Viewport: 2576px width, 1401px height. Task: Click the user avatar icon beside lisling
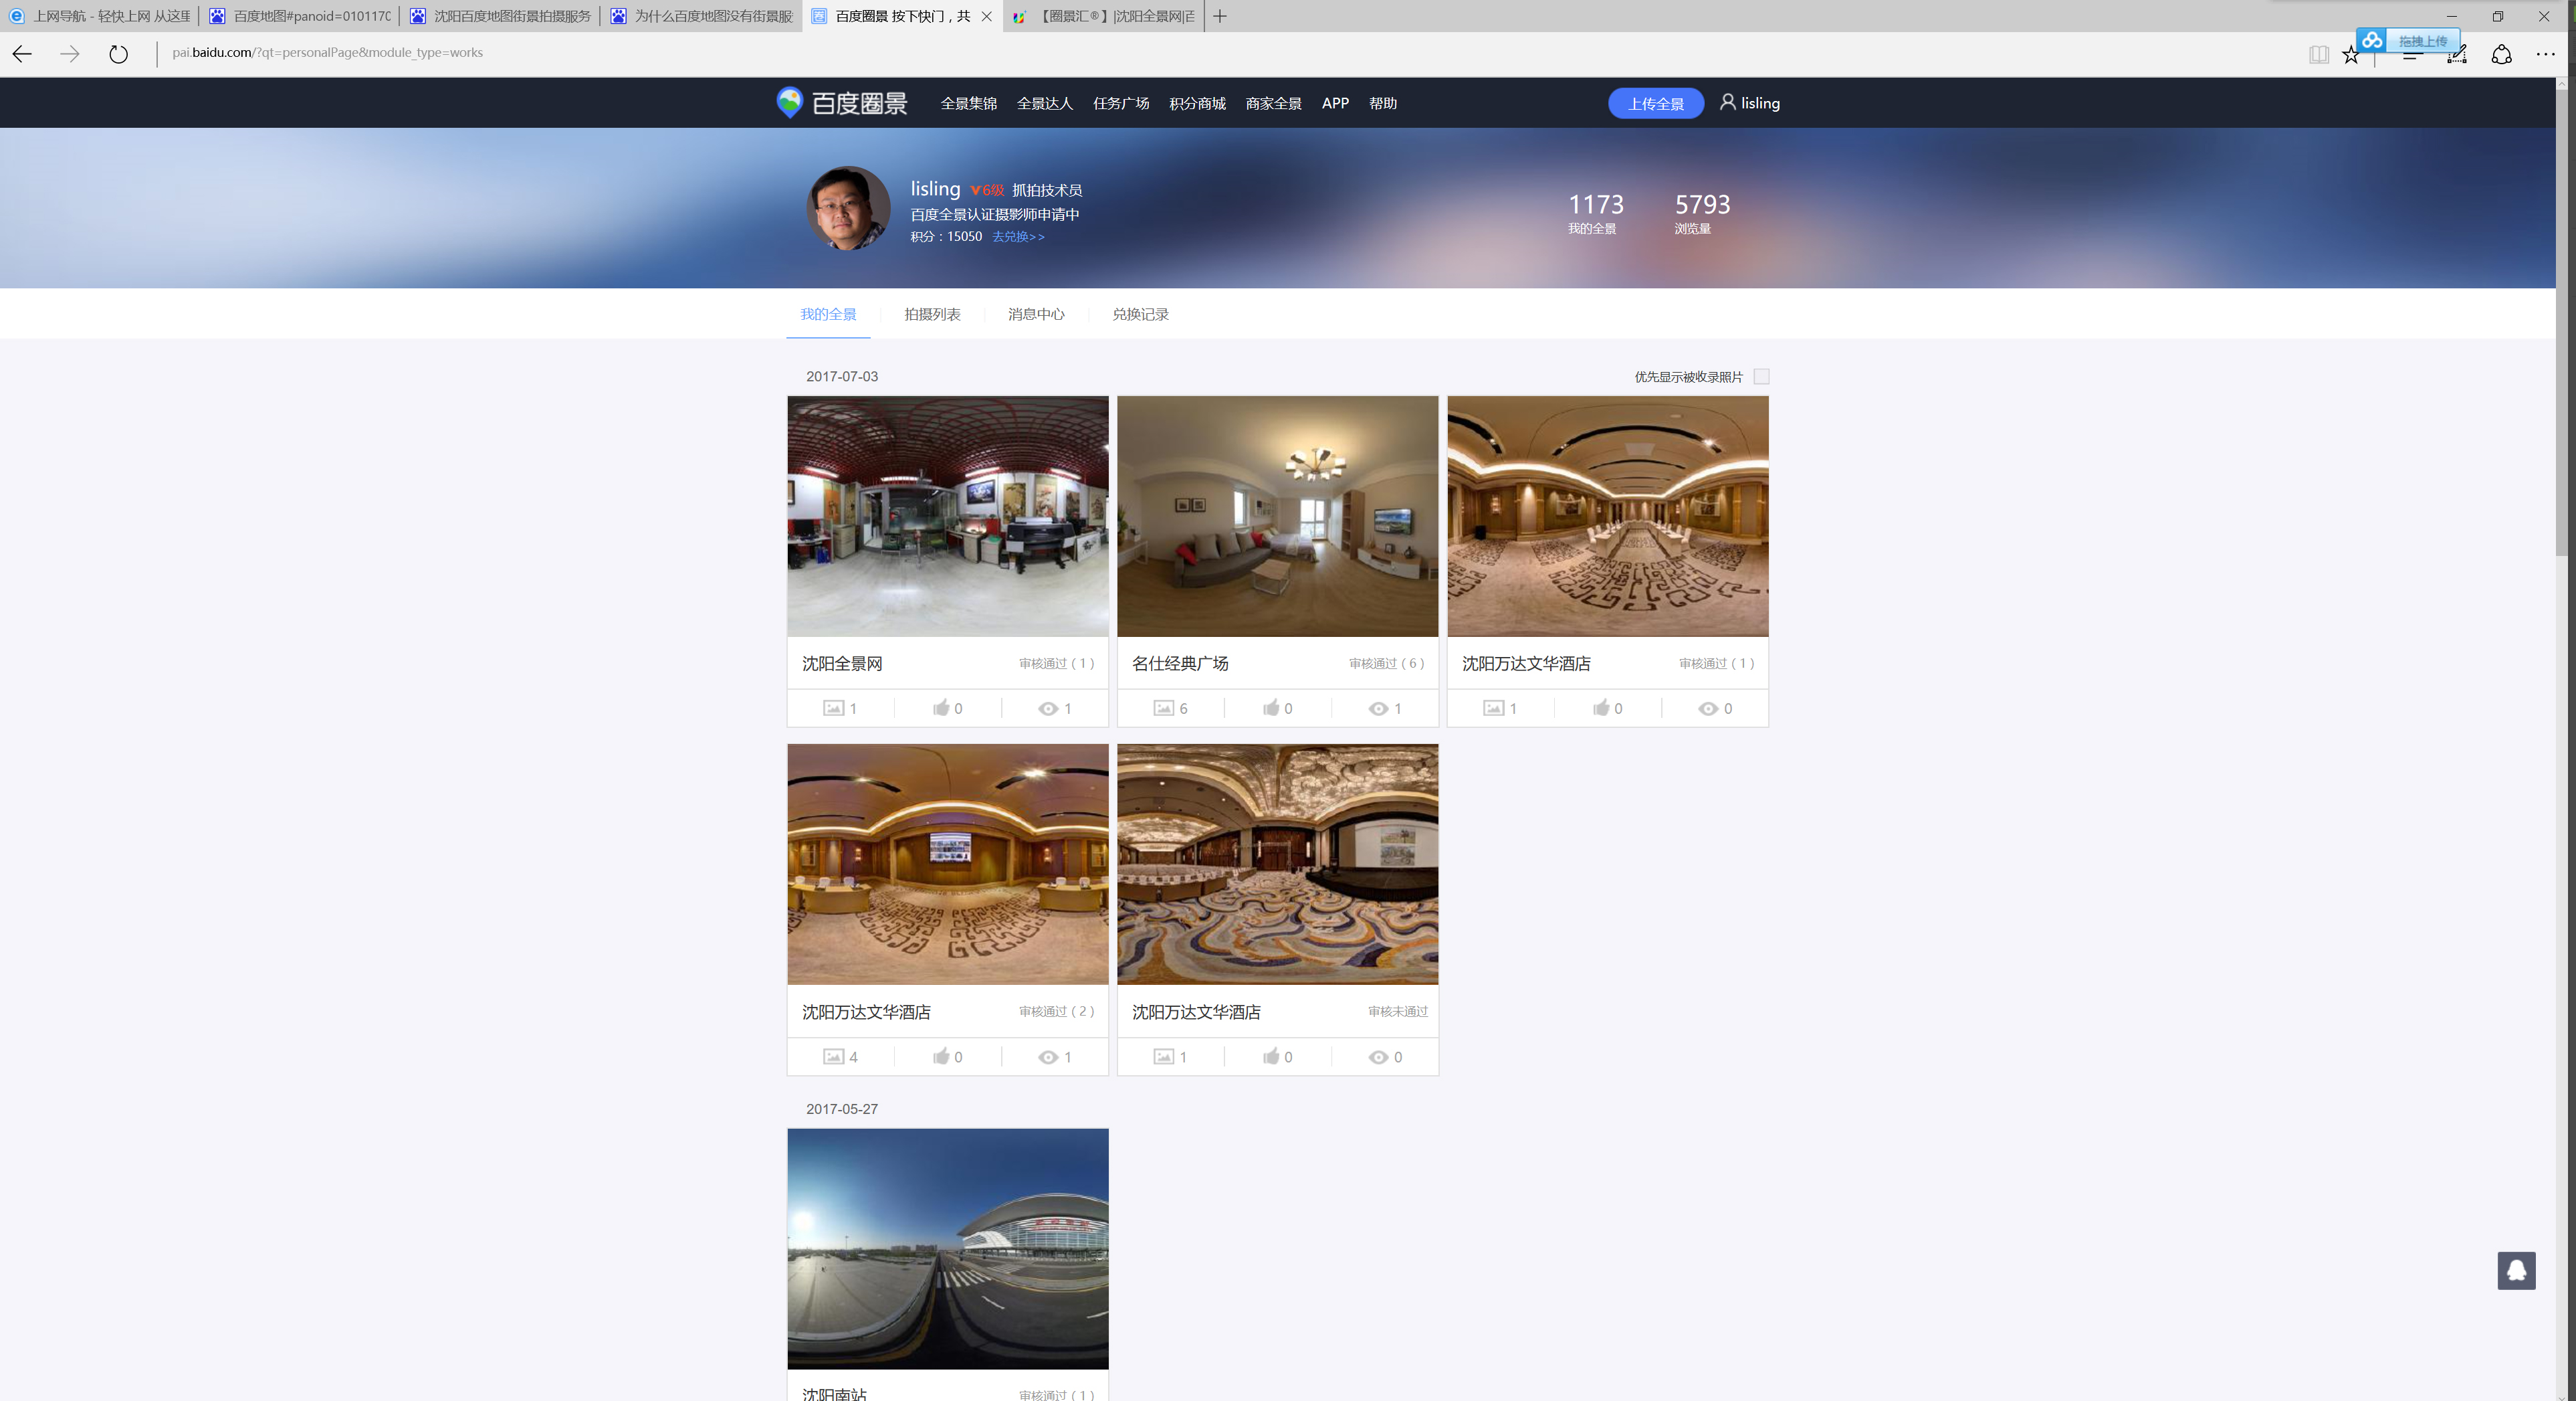(1727, 102)
